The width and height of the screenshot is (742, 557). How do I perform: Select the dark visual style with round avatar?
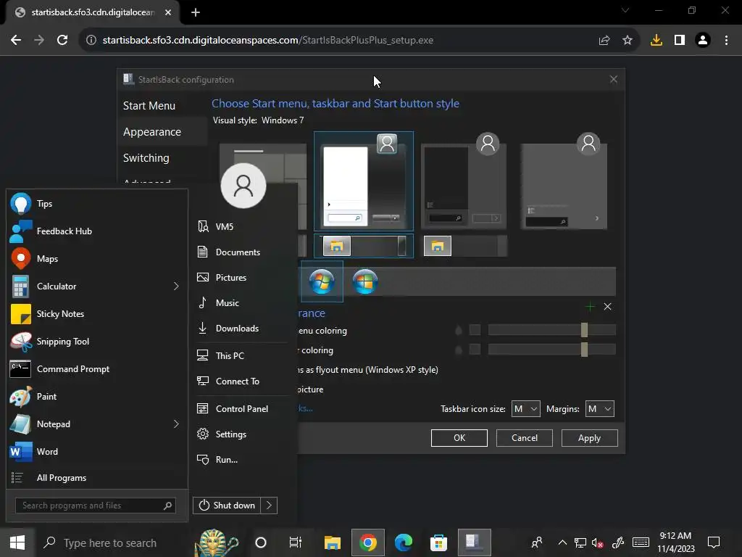point(464,181)
